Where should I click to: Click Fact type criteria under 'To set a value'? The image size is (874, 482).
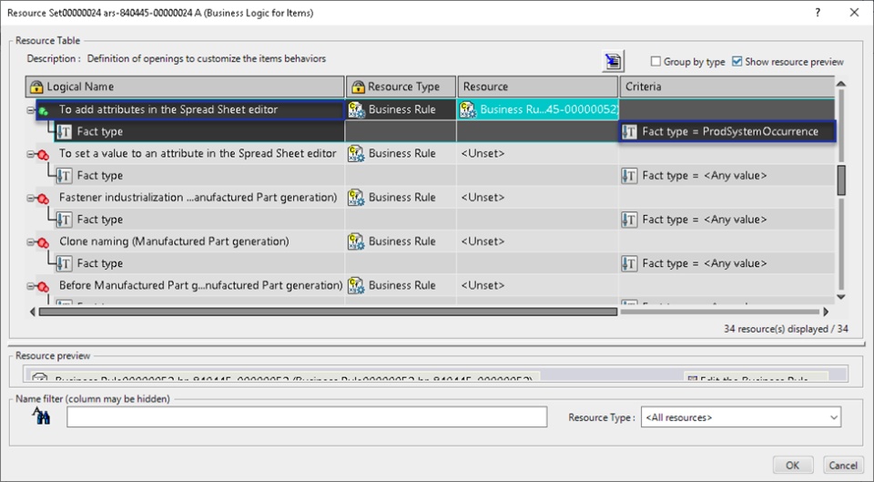point(727,176)
